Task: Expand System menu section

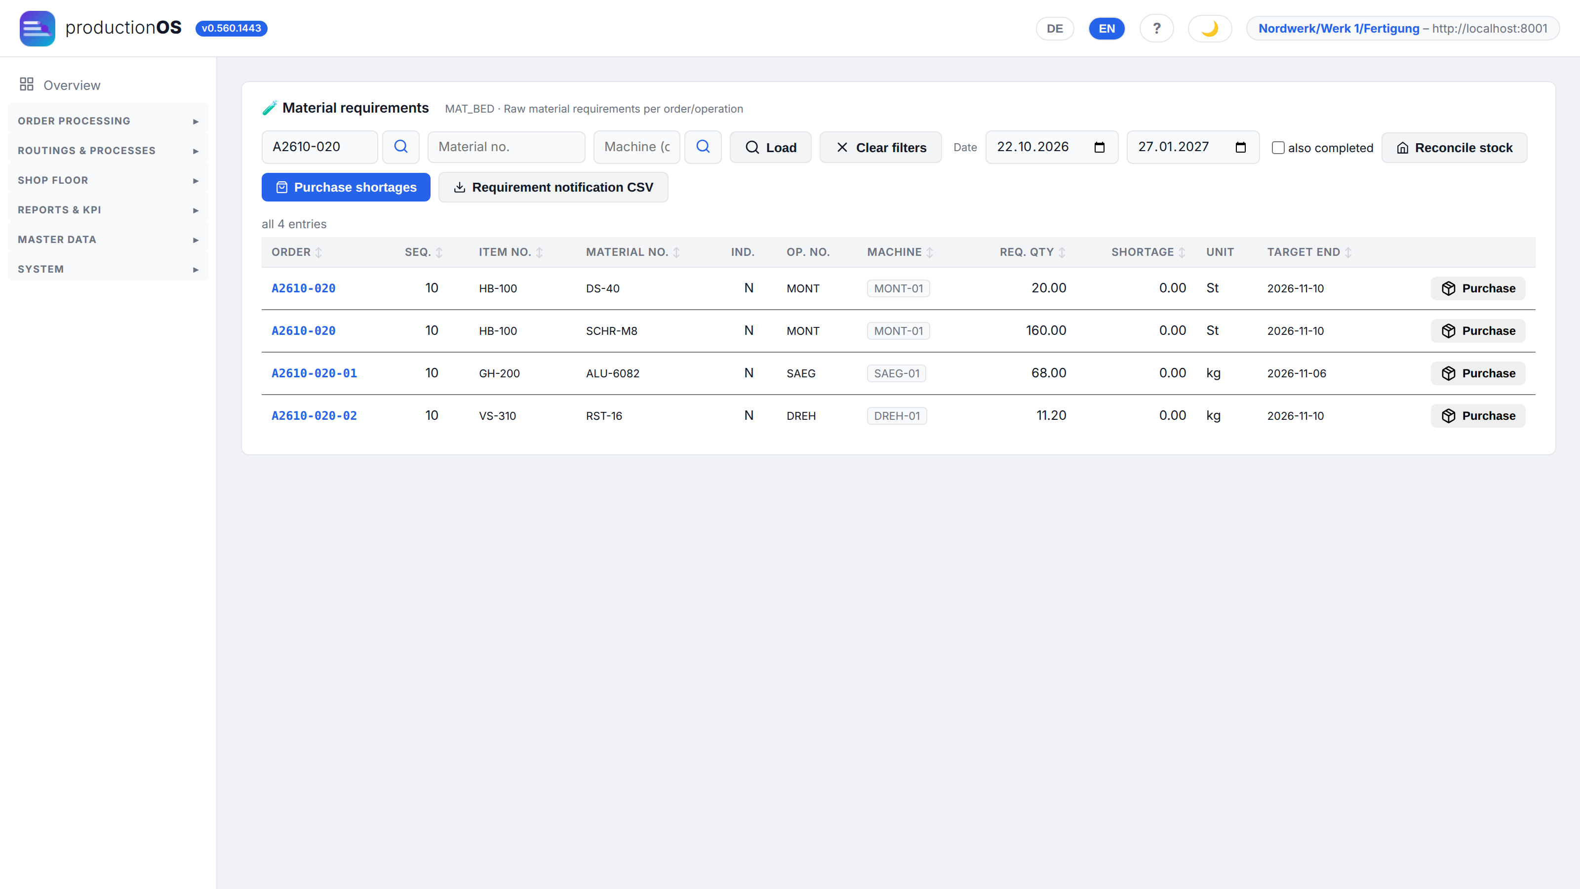Action: click(108, 269)
